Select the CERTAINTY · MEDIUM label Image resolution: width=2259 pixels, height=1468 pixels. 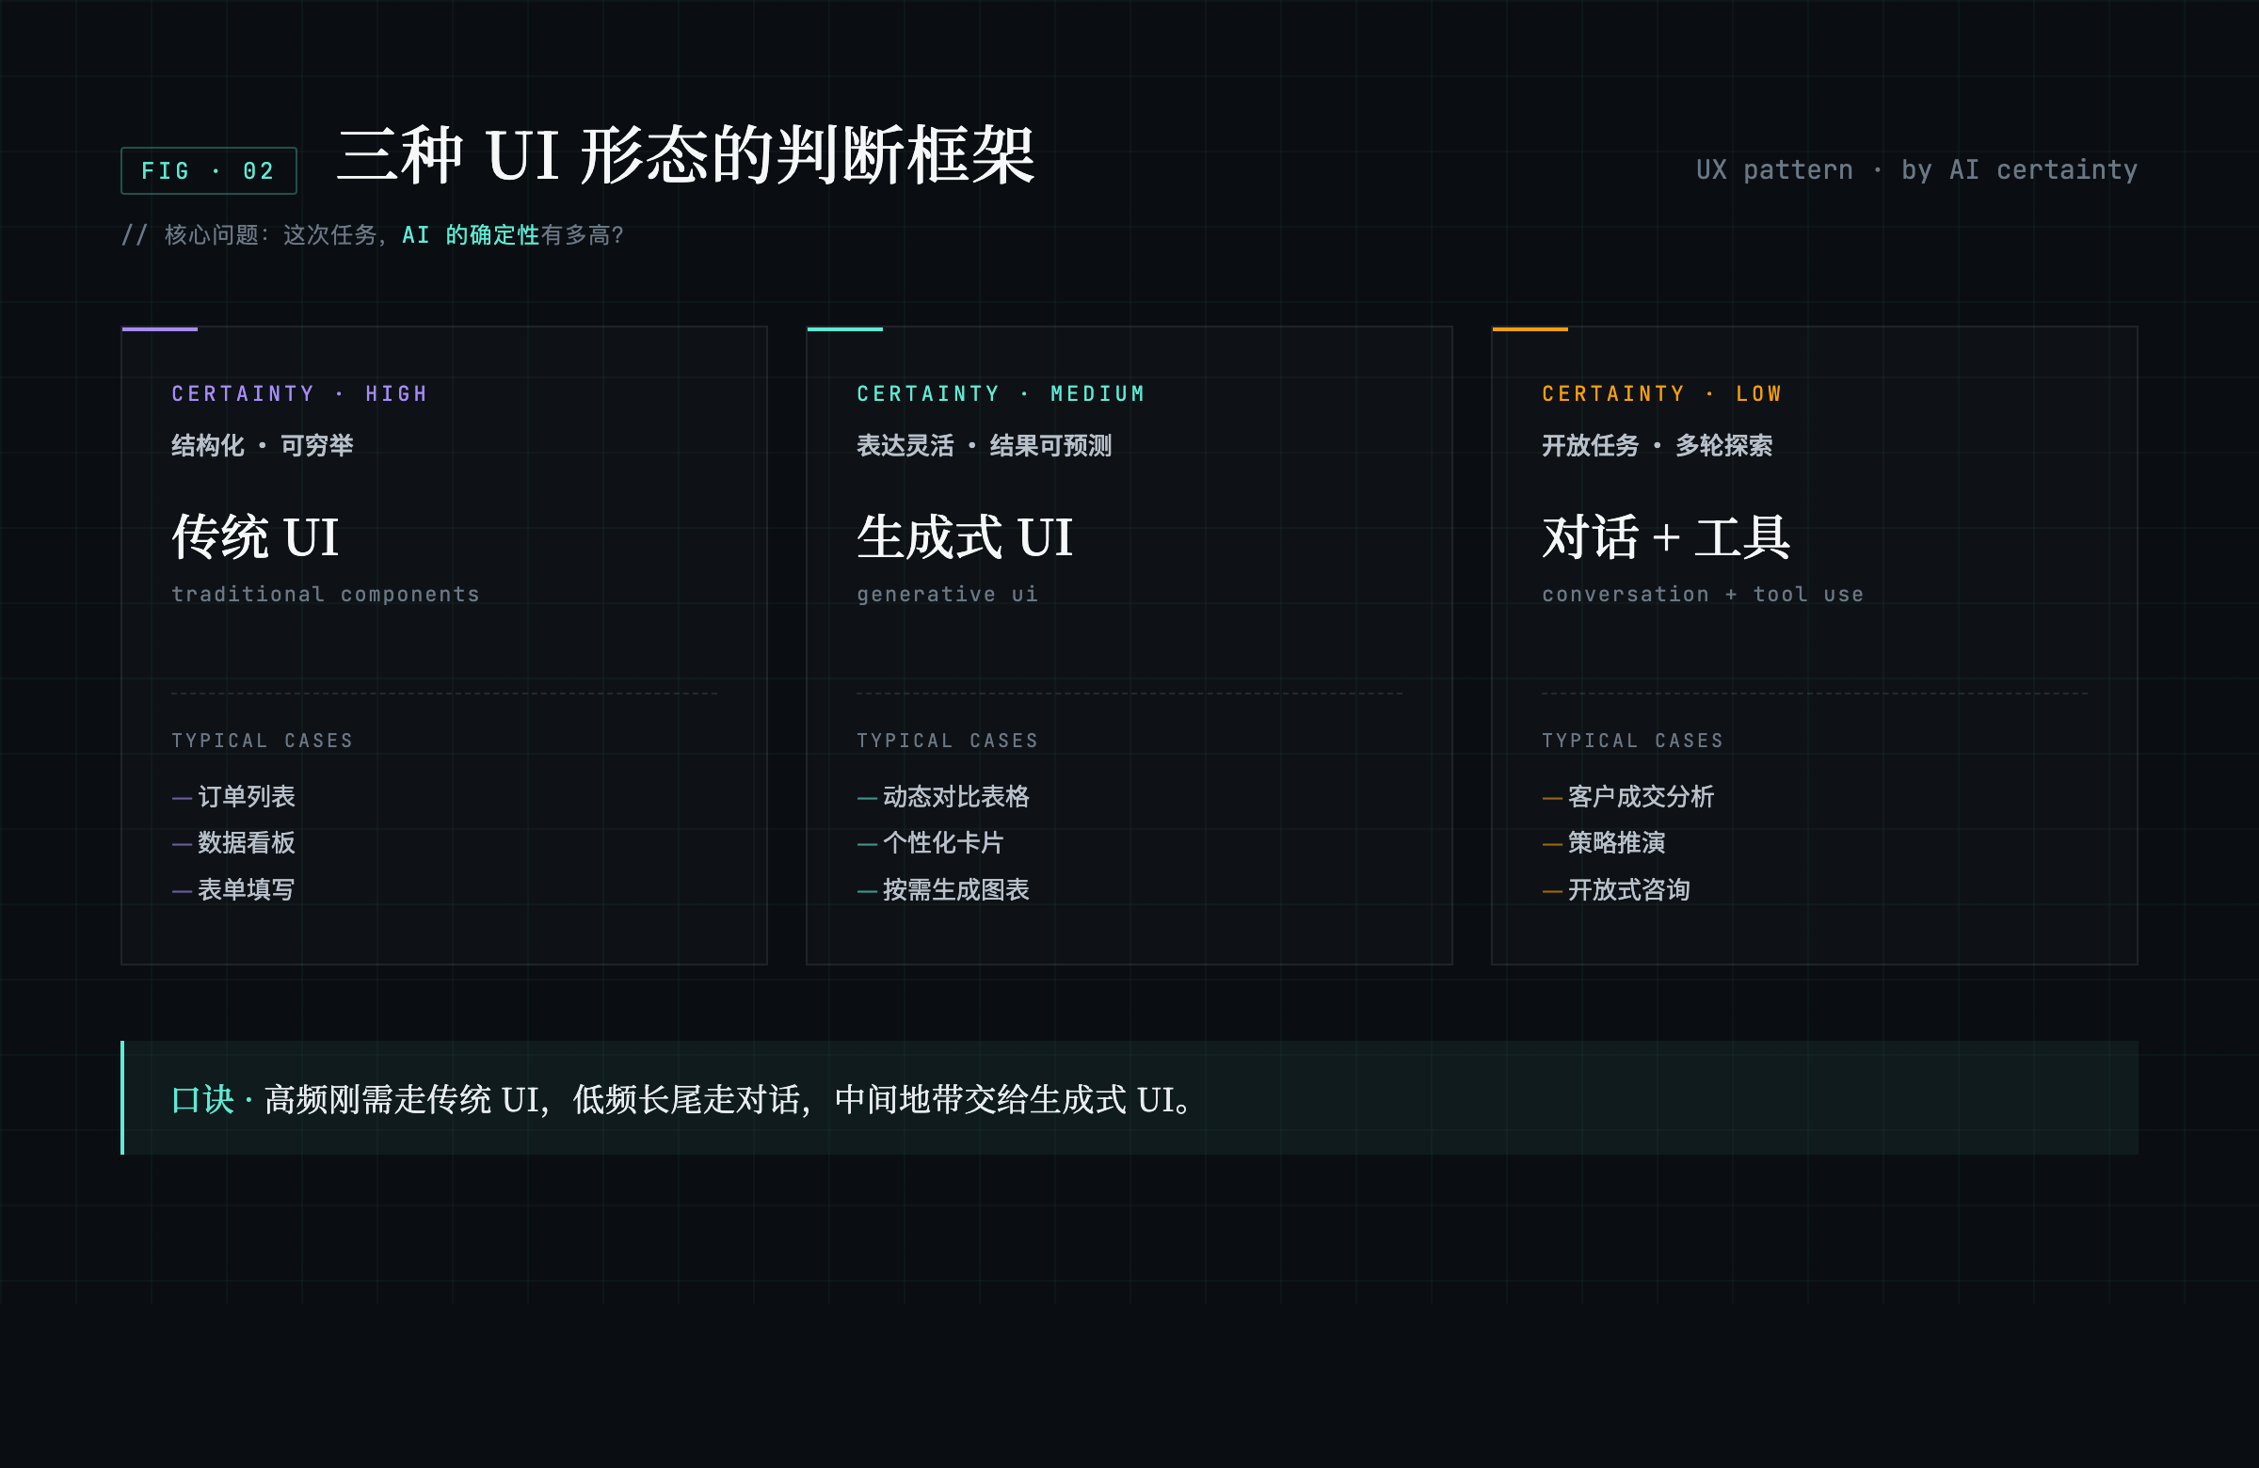click(x=1001, y=393)
